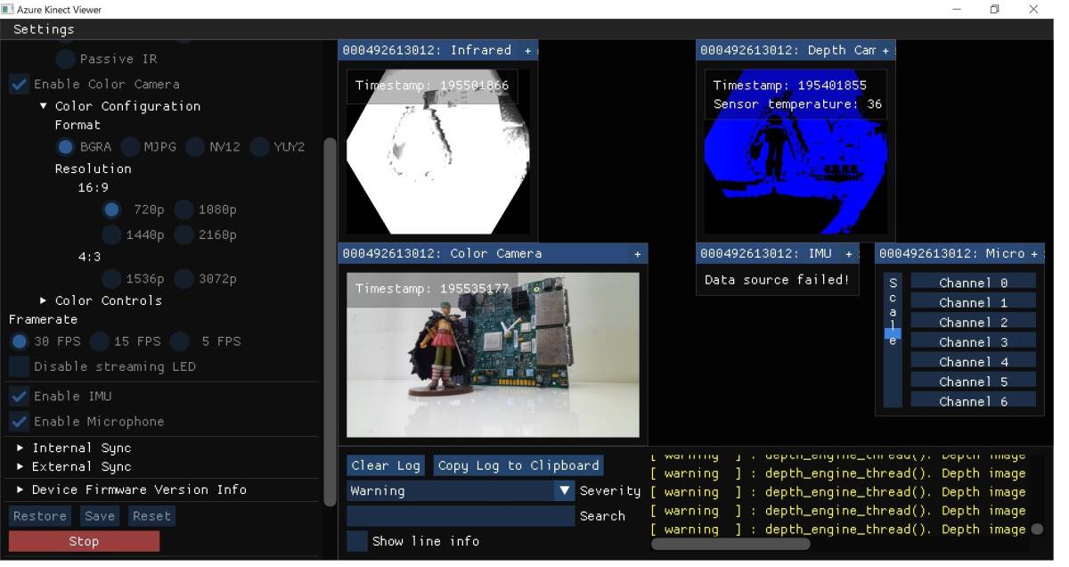Select NV12 color format
The height and width of the screenshot is (567, 1069).
[x=195, y=147]
